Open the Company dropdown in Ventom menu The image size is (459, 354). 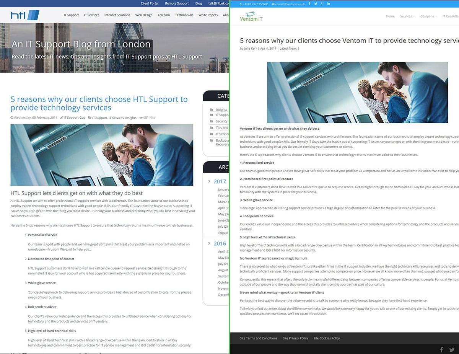click(428, 16)
